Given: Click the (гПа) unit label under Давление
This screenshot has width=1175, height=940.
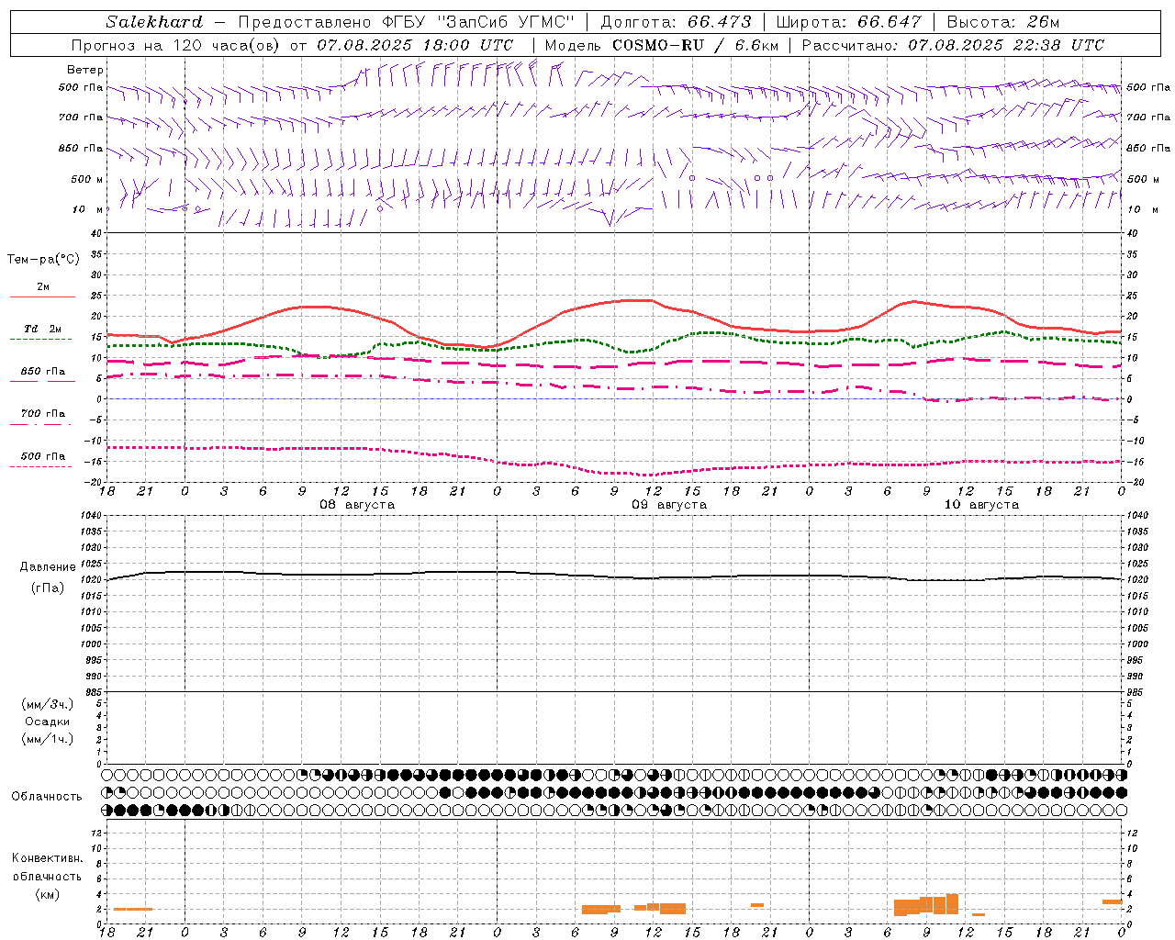Looking at the screenshot, I should (x=48, y=588).
